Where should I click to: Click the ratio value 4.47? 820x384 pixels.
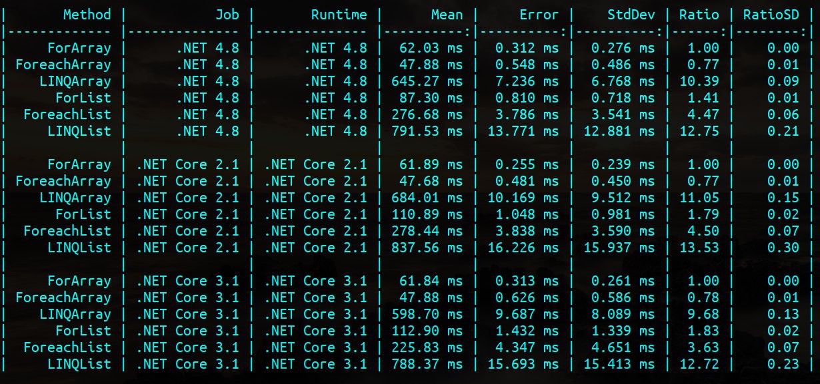tap(703, 114)
